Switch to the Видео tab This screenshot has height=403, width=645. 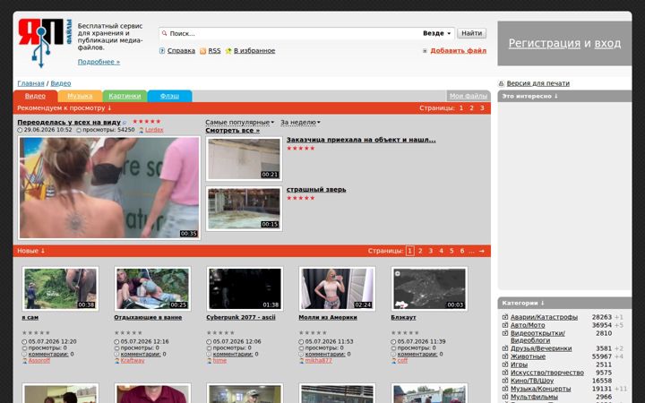[35, 96]
